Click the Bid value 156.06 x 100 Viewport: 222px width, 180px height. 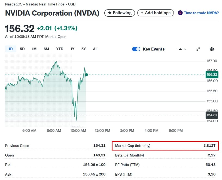click(94, 165)
